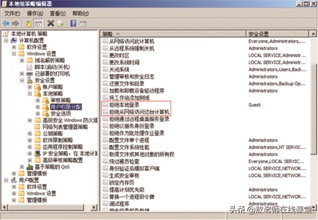Viewport: 318px width, 220px height.
Task: Click the Export list toolbar icon
Action: point(61,24)
